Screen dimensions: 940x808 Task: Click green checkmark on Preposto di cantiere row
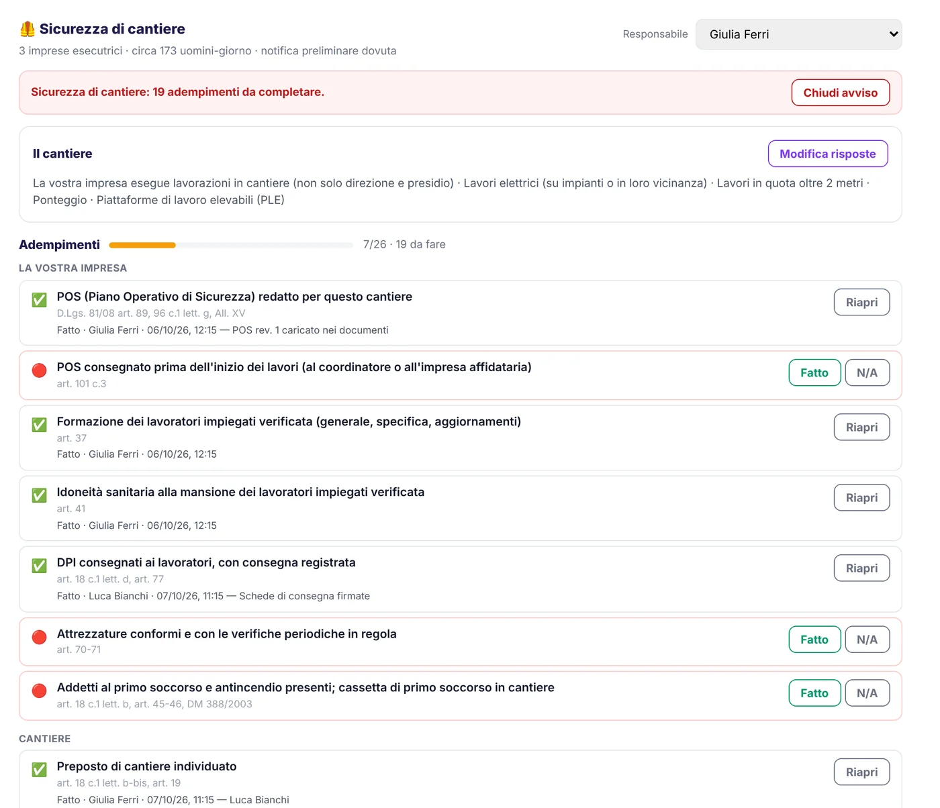[40, 770]
